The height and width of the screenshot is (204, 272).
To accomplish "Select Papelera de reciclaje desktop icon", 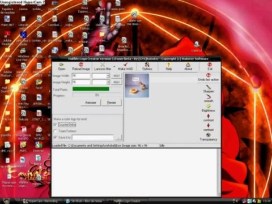I will (7, 7).
